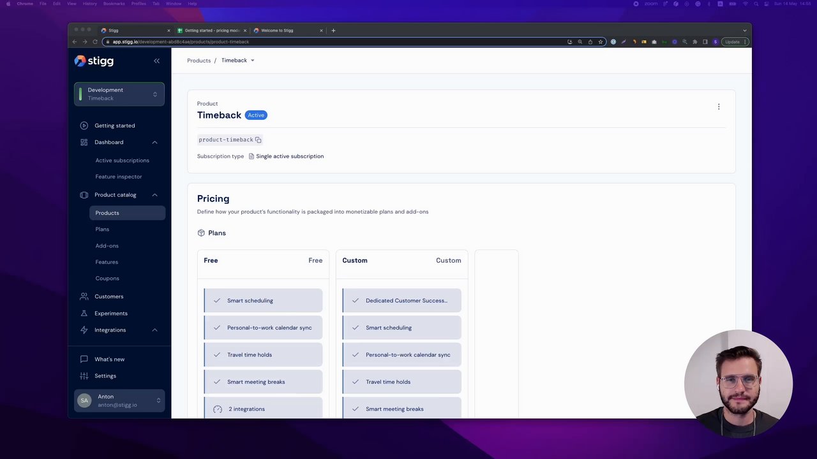Open Customers section
The height and width of the screenshot is (459, 817).
tap(109, 296)
